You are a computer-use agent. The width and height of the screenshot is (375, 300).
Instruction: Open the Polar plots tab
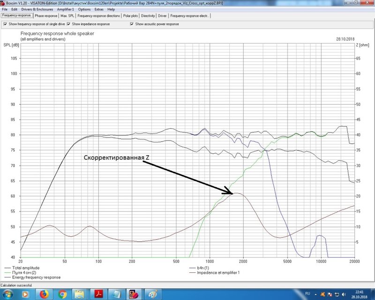pos(130,16)
